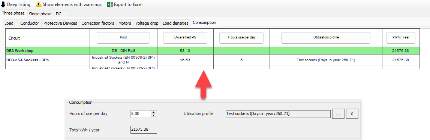Viewport: 430px width, 140px height.
Task: Click the Kind column header button
Action: point(123,38)
